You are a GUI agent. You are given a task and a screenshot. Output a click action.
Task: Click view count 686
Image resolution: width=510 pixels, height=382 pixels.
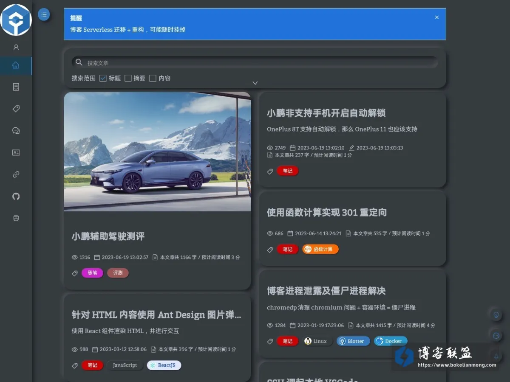click(x=279, y=233)
